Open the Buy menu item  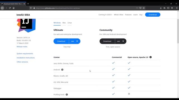(141, 15)
